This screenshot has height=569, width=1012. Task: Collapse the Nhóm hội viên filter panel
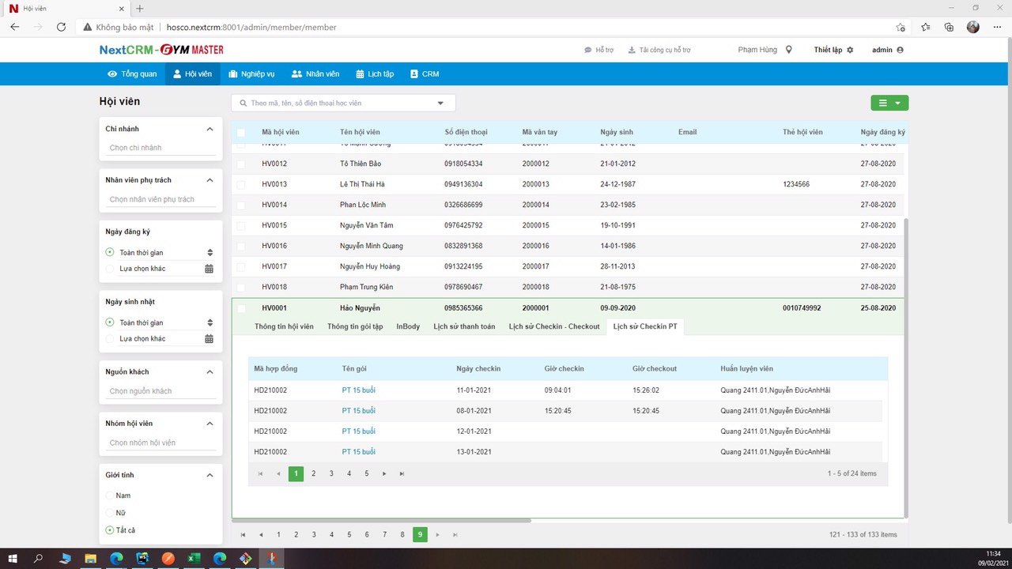[x=210, y=424]
